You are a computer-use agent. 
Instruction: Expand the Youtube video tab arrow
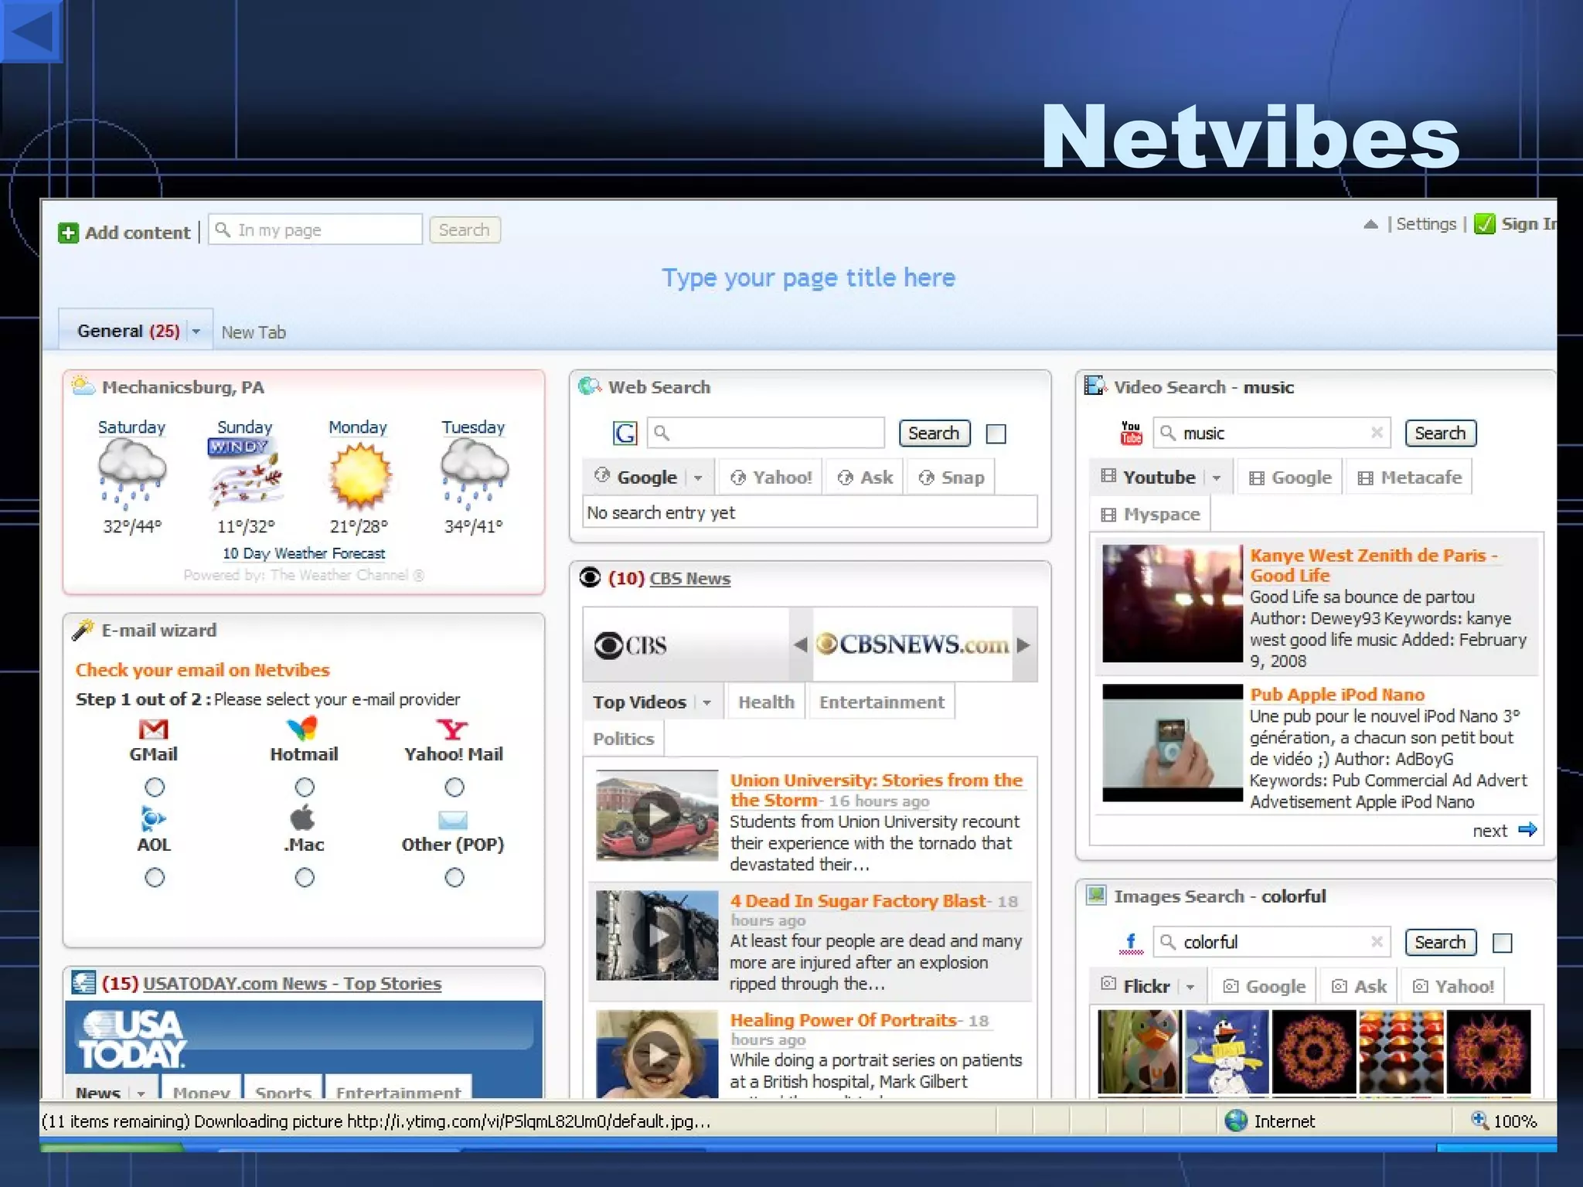(x=1217, y=478)
